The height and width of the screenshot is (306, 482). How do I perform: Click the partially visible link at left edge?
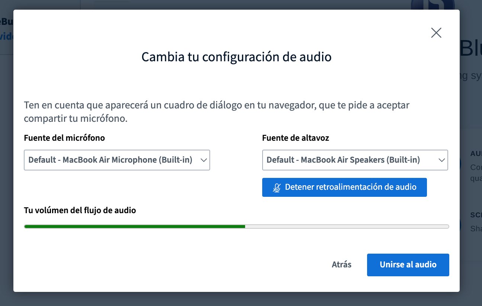tap(7, 36)
